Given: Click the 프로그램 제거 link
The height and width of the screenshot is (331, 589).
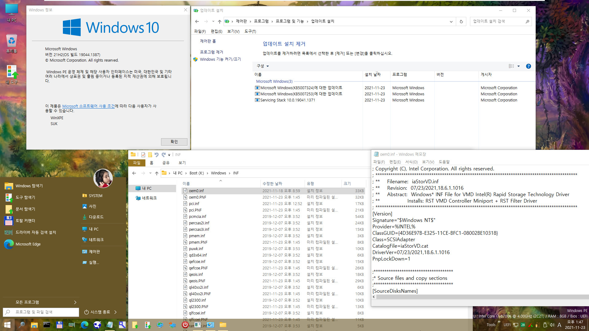Looking at the screenshot, I should click(211, 52).
